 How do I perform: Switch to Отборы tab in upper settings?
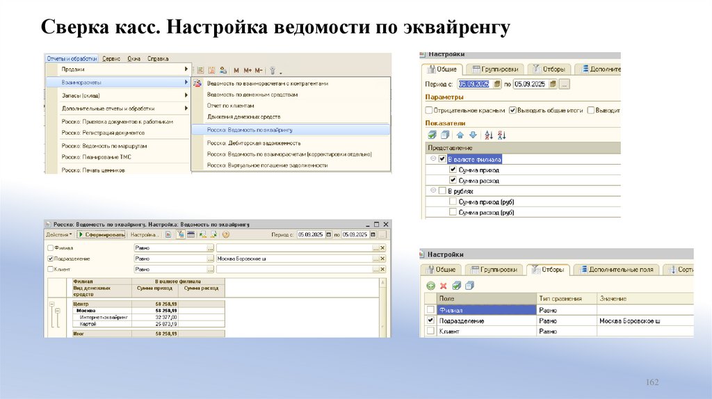(549, 69)
